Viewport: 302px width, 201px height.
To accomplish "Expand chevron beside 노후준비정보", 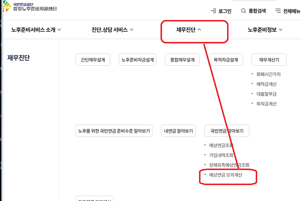I will click(281, 30).
